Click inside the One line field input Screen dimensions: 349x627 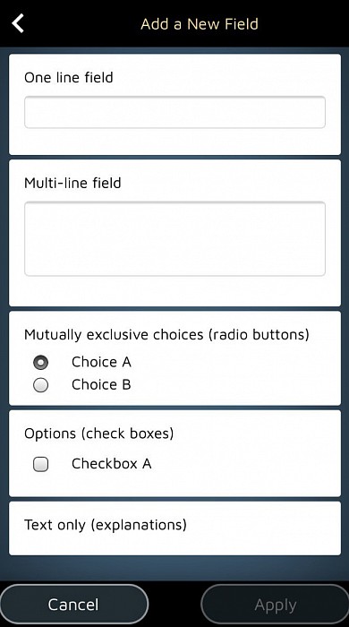(174, 112)
